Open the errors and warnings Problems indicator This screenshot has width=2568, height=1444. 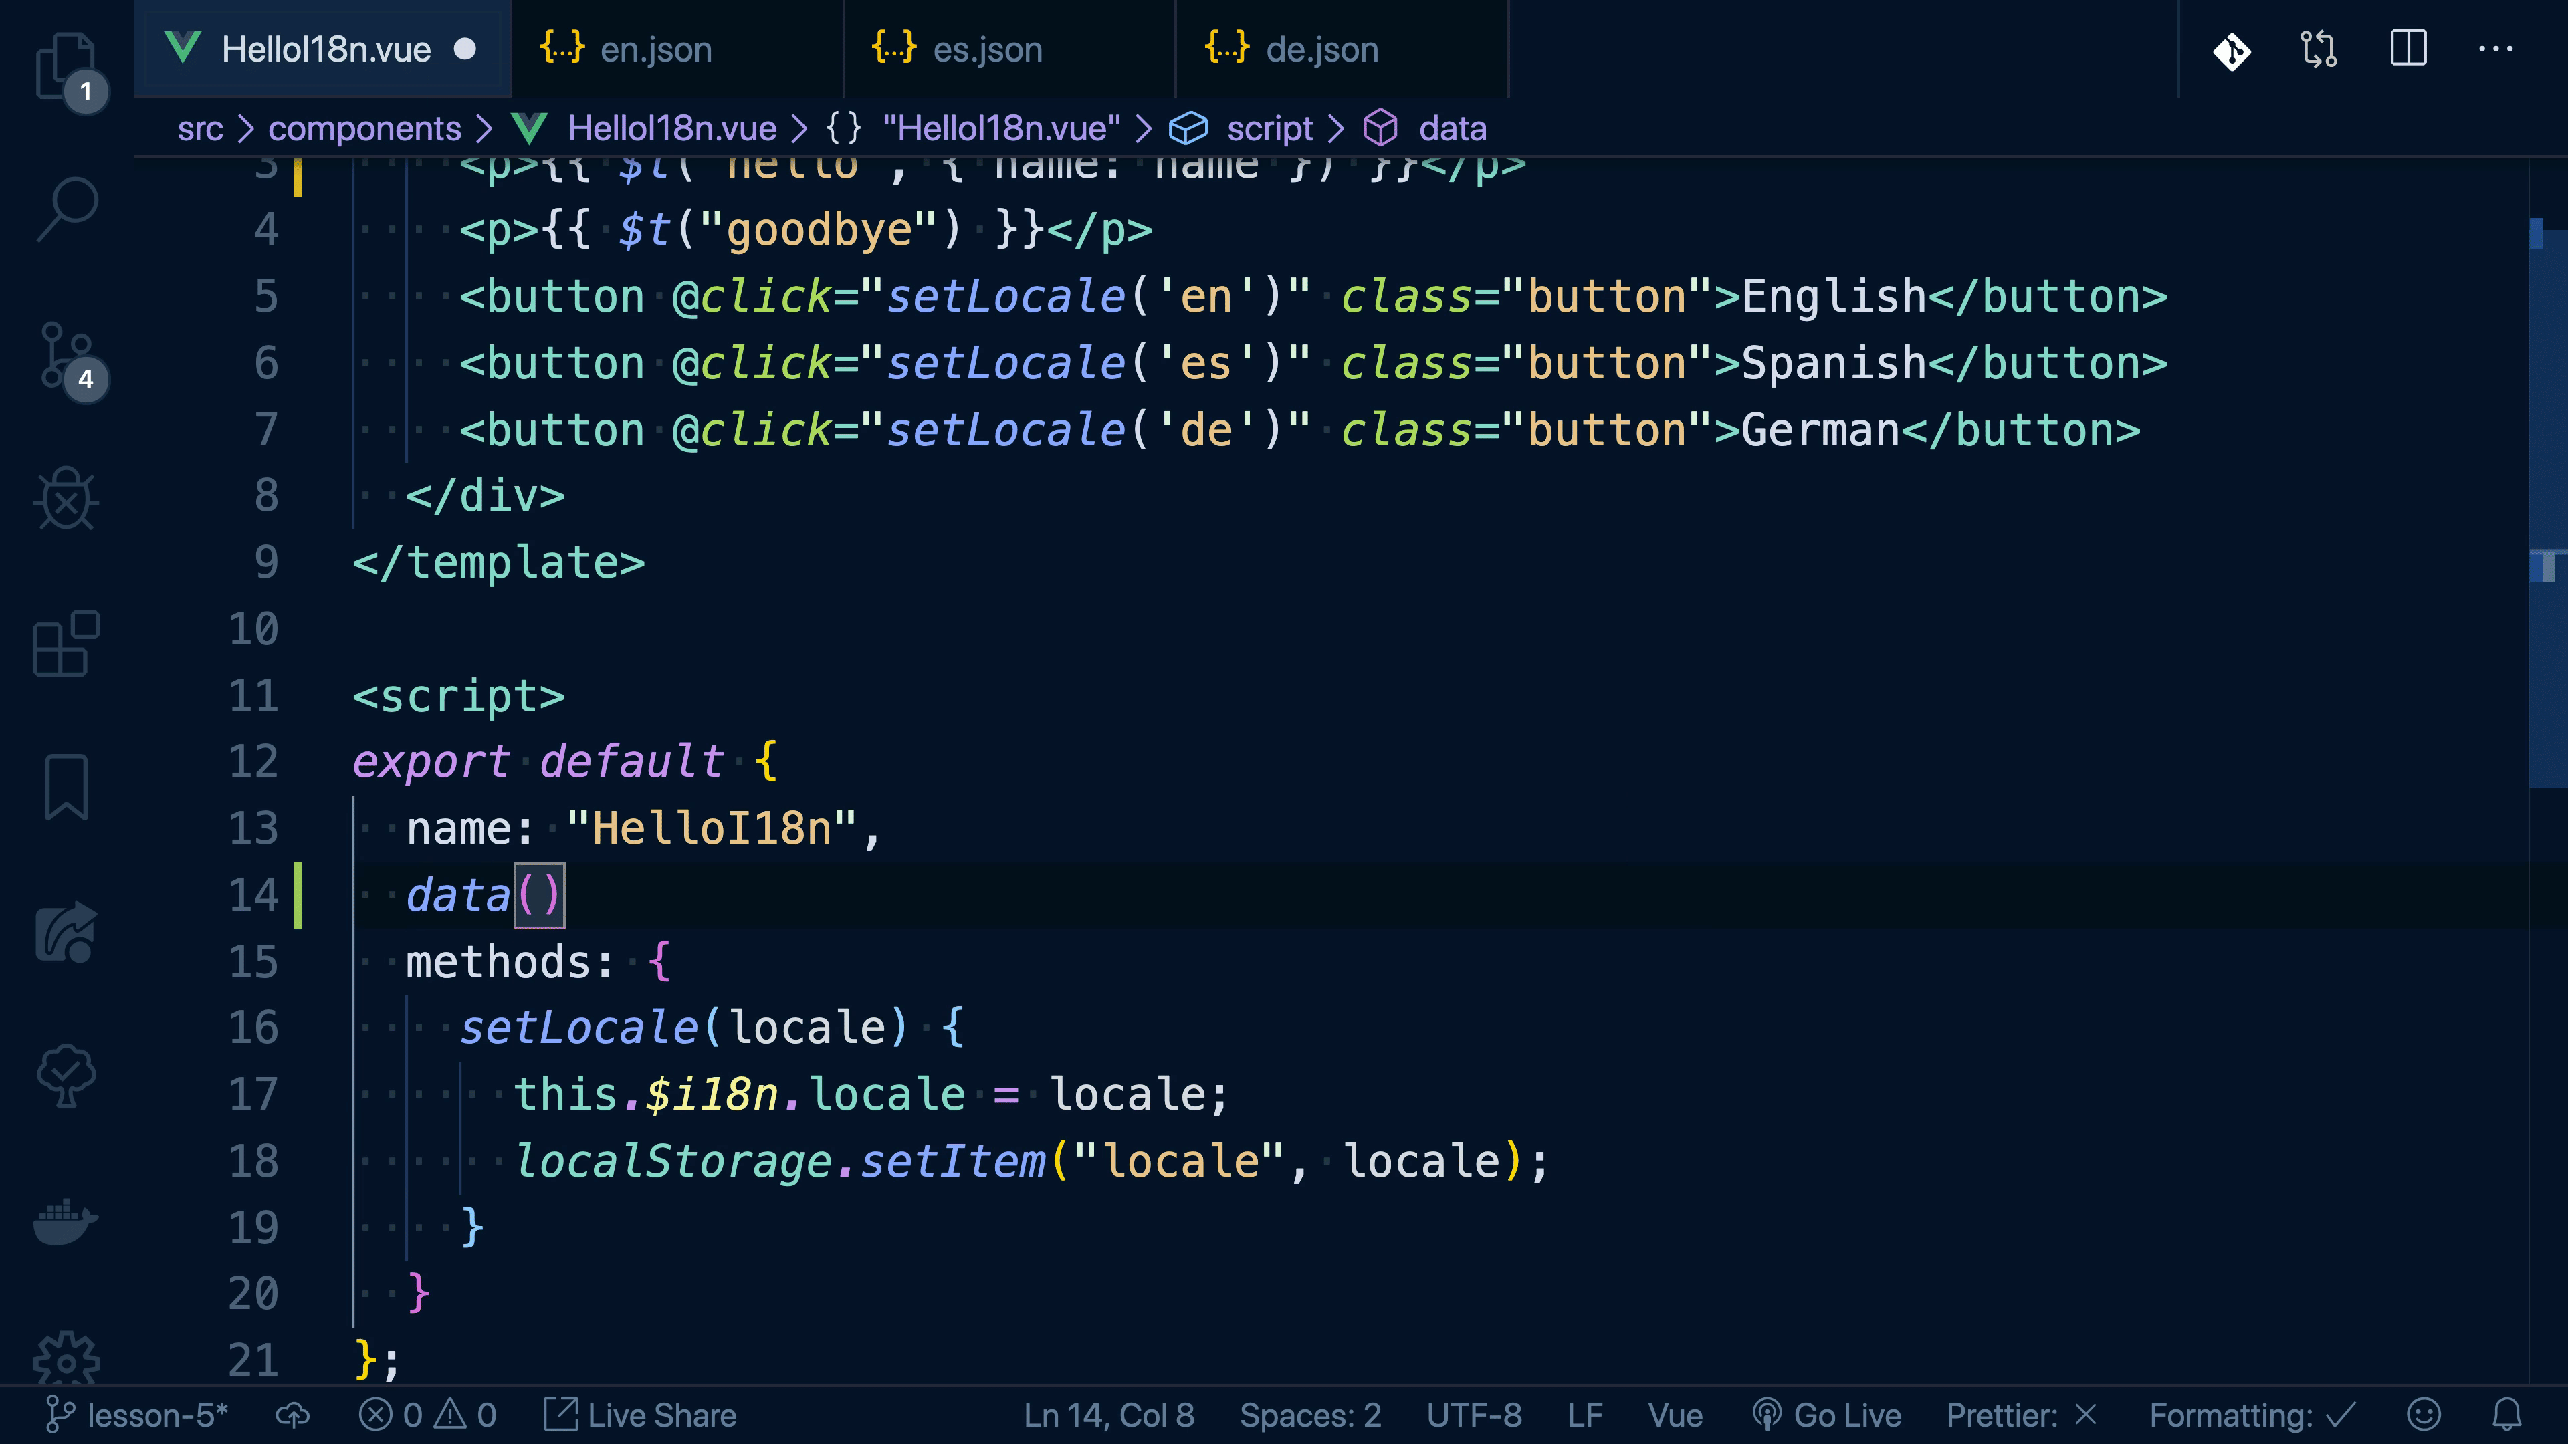coord(428,1415)
